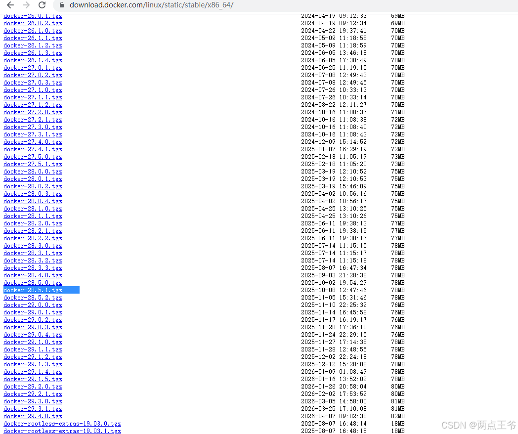Open the docker-27.5.0.tgz link

(x=33, y=157)
